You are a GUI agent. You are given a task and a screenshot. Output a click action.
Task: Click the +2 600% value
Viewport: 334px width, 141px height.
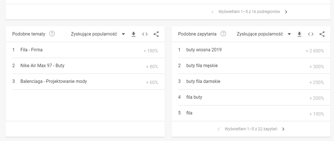[x=314, y=51]
